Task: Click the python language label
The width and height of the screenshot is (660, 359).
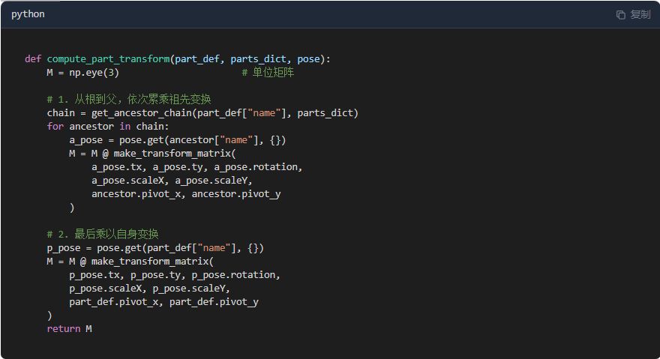Action: coord(28,14)
